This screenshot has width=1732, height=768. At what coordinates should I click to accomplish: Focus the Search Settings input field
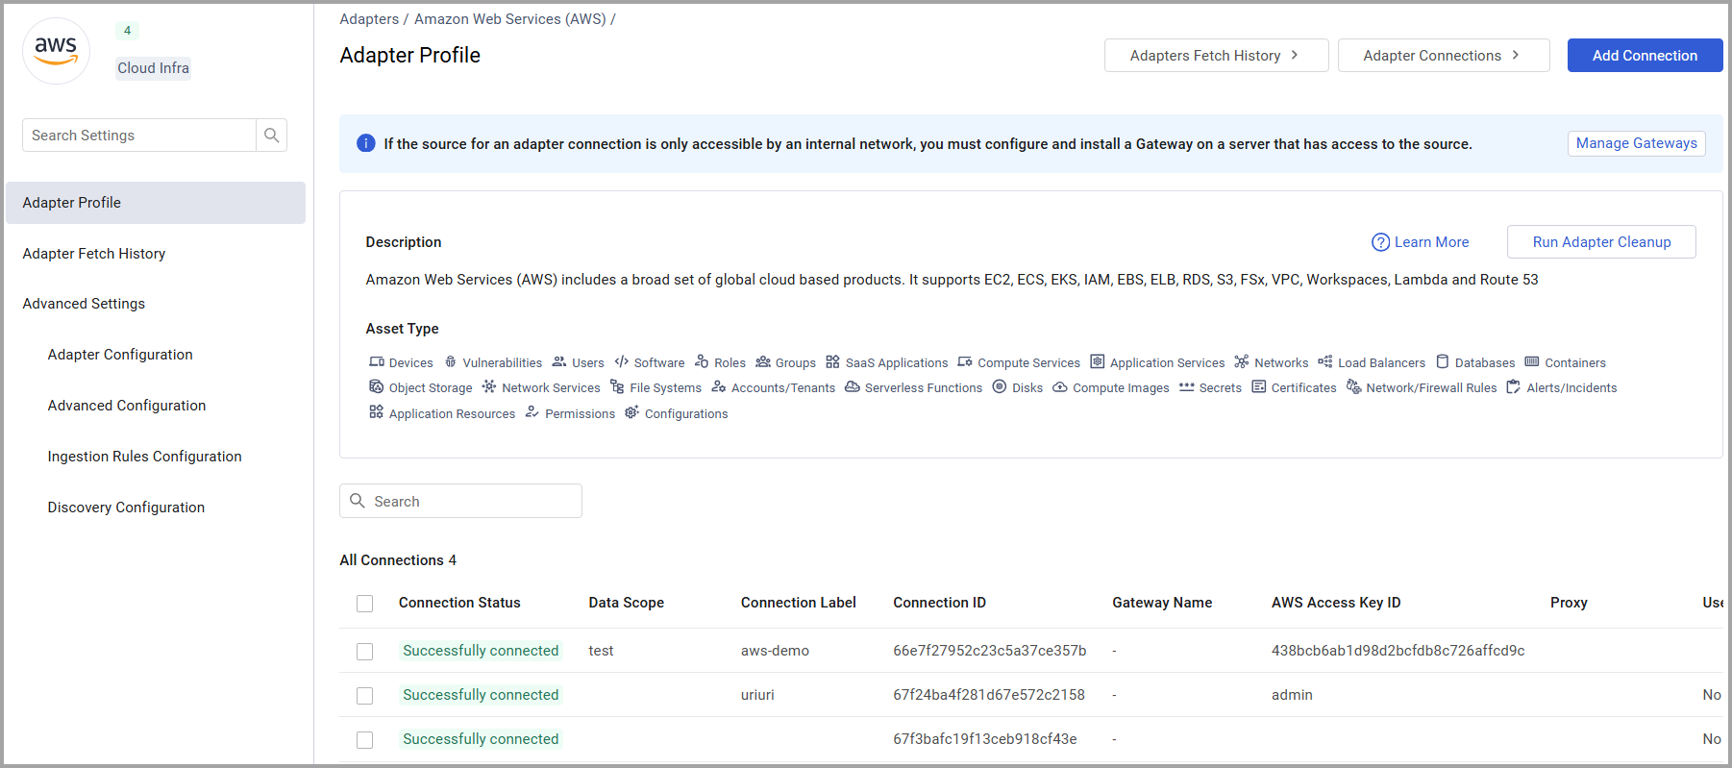click(x=139, y=136)
